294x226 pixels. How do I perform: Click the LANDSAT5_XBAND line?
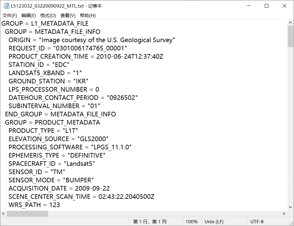[x=45, y=73]
